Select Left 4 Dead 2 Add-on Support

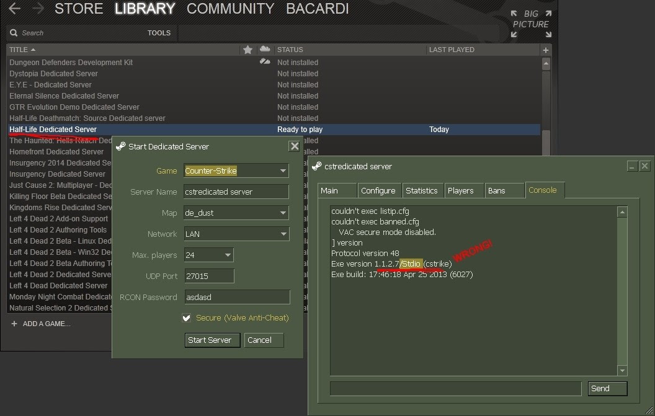pos(58,219)
